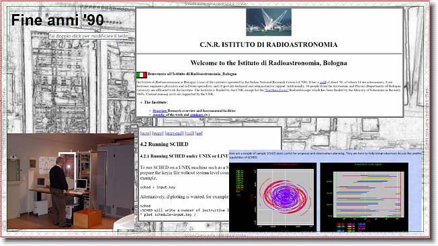Image resolution: width=438 pixels, height=246 pixels.
Task: Click the 'sched < input.key' command line
Action: 158,187
